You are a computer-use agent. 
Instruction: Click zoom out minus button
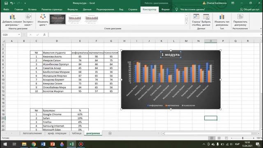click(x=232, y=138)
